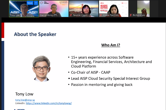
Task: Open the LinkedIn tonylowsg profile link
Action: [x=49, y=103]
